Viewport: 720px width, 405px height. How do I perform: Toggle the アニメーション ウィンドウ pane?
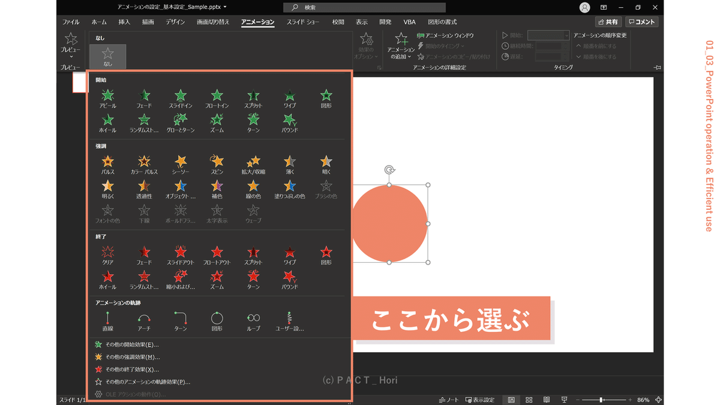(x=445, y=36)
